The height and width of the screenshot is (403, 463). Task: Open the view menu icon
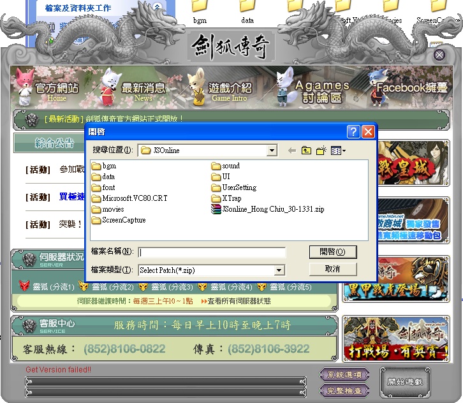tap(339, 150)
